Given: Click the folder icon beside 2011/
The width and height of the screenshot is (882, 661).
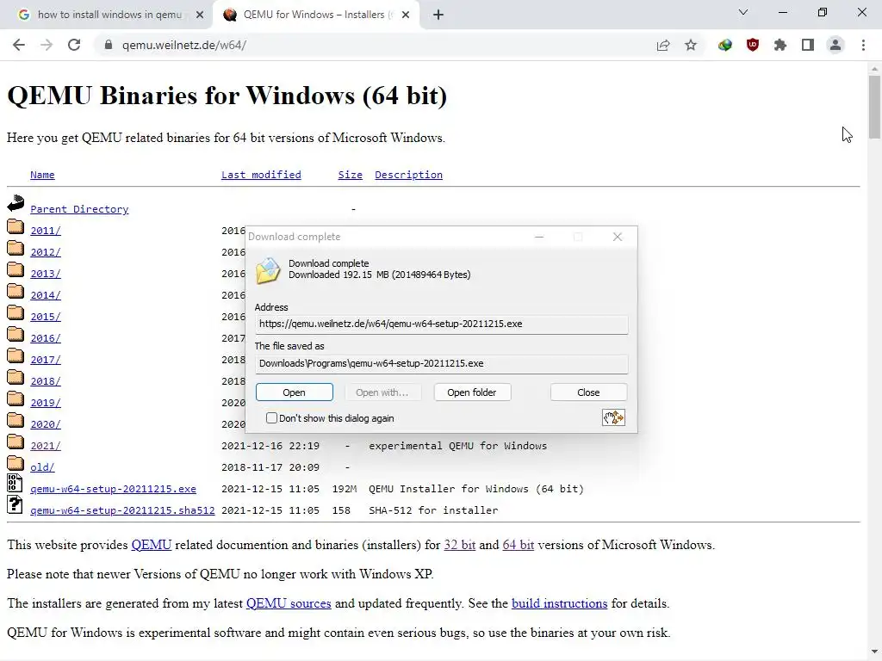Looking at the screenshot, I should (x=16, y=226).
